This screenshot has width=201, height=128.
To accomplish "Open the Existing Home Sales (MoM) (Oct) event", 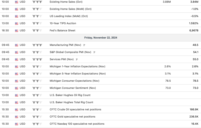I will (70, 9).
